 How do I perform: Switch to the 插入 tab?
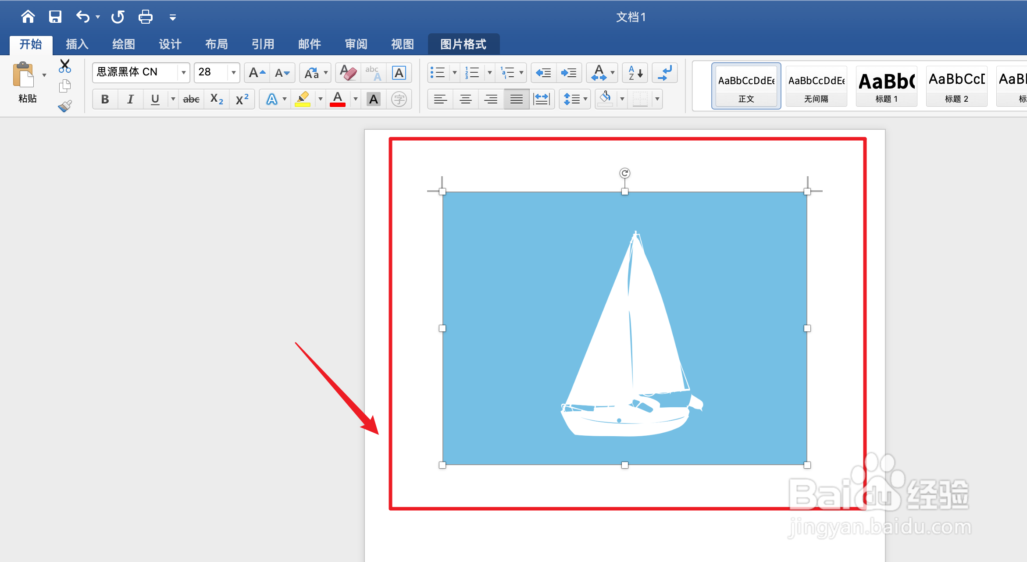pos(77,44)
